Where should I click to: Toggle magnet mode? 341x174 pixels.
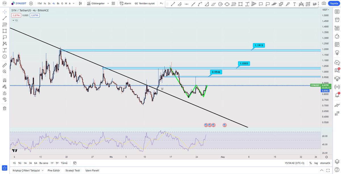coord(5,80)
